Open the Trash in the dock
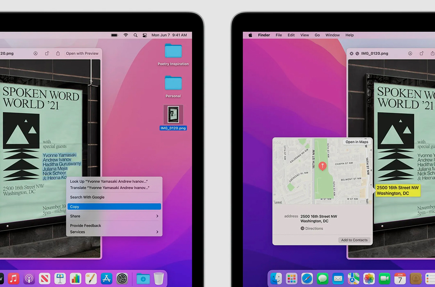435x287 pixels. (x=159, y=278)
